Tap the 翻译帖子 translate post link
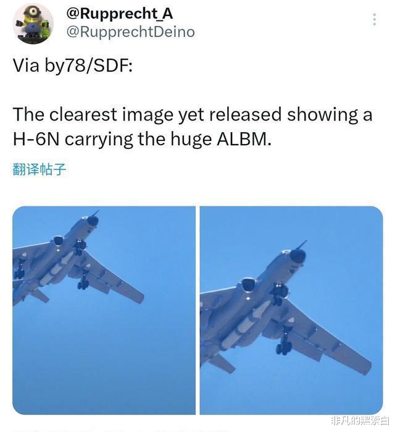Image resolution: width=395 pixels, height=432 pixels. [x=39, y=169]
